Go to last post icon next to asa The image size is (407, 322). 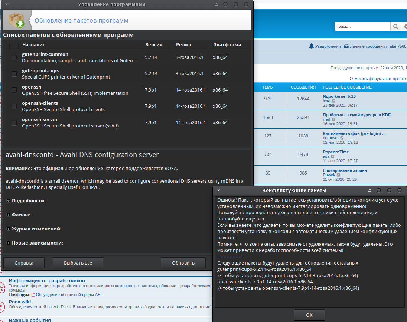pos(332,156)
